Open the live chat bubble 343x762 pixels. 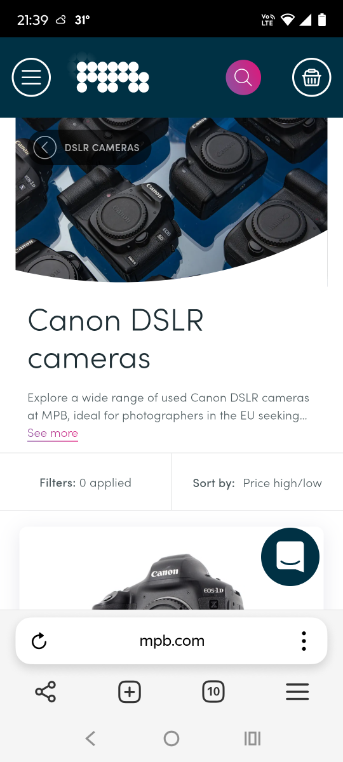(x=290, y=556)
